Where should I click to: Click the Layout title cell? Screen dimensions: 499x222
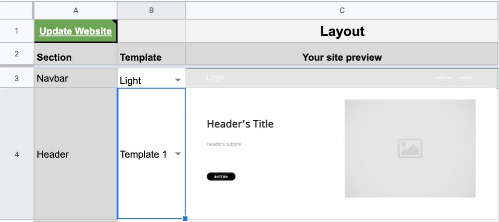[342, 31]
